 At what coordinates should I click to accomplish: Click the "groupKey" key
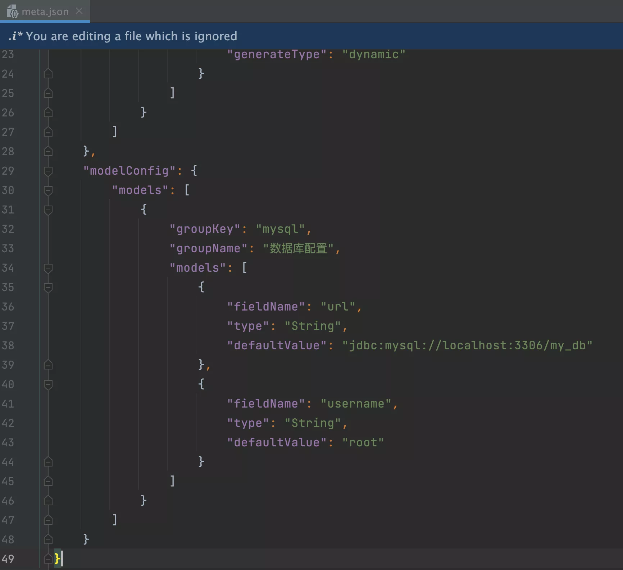click(x=205, y=229)
